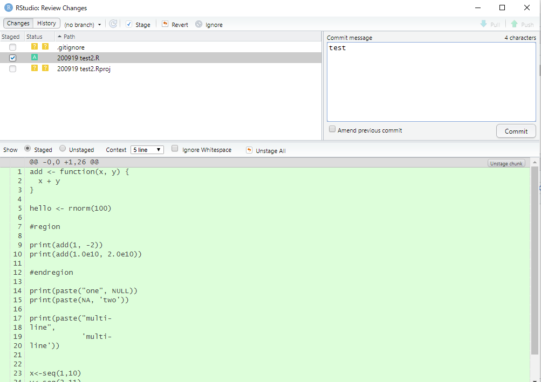Click diff line 7 #region
The width and height of the screenshot is (541, 382).
[x=45, y=226]
